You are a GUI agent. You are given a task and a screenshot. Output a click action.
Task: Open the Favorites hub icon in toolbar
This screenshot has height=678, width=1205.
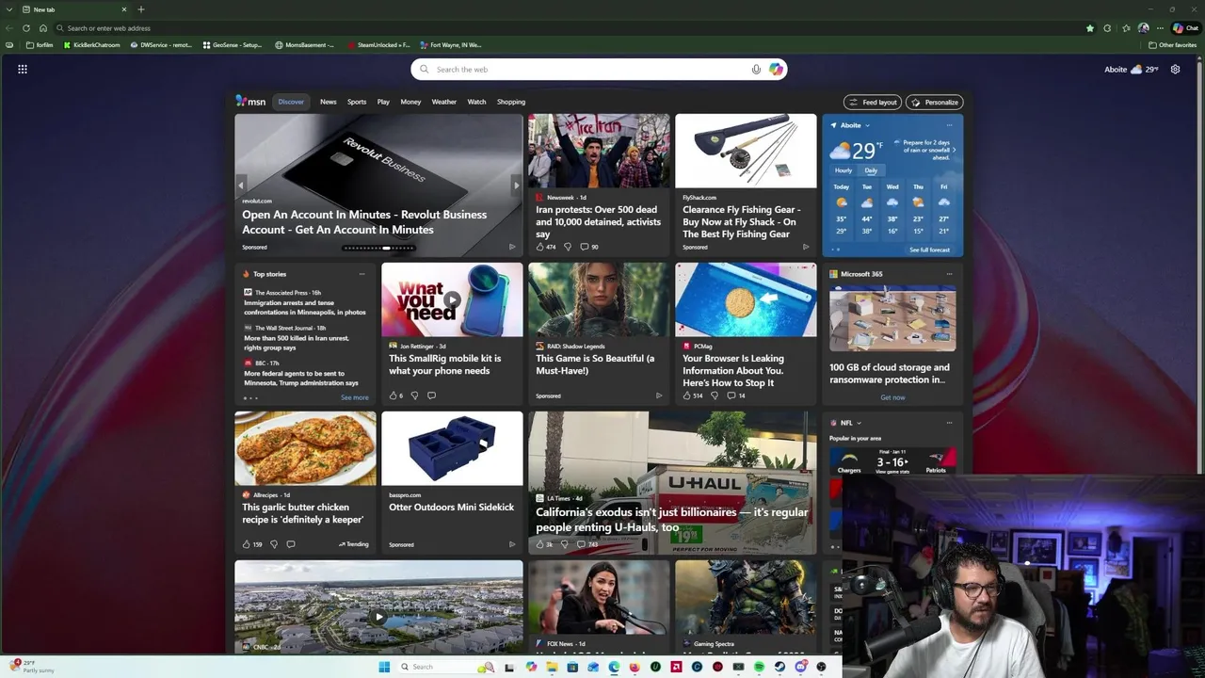point(1126,28)
